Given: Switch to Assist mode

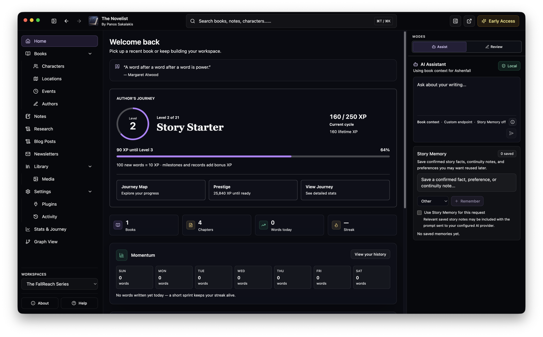Looking at the screenshot, I should click(439, 47).
